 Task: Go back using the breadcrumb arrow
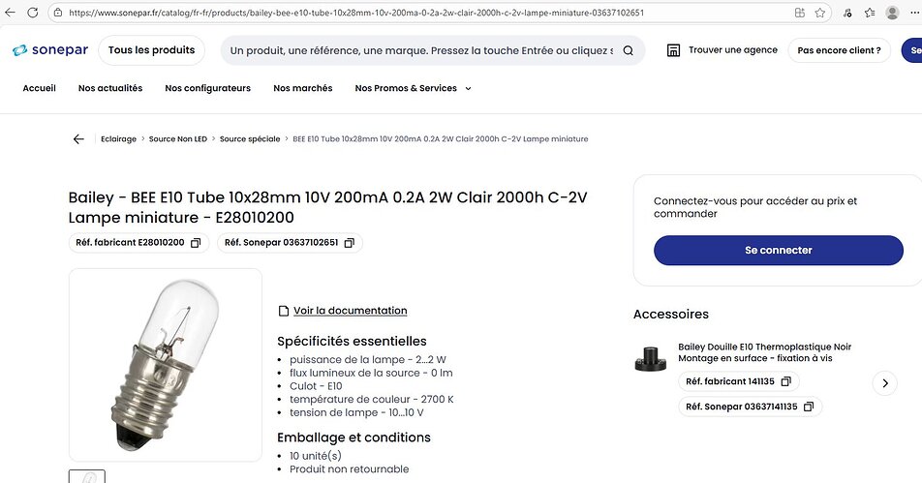[x=78, y=139]
